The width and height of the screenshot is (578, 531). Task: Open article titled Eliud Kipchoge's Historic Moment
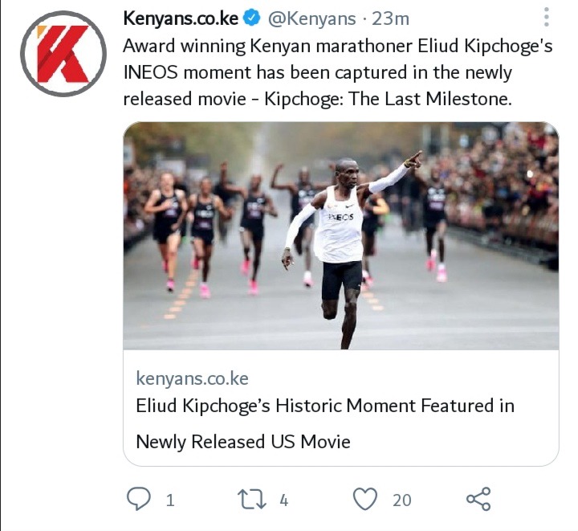tap(325, 406)
